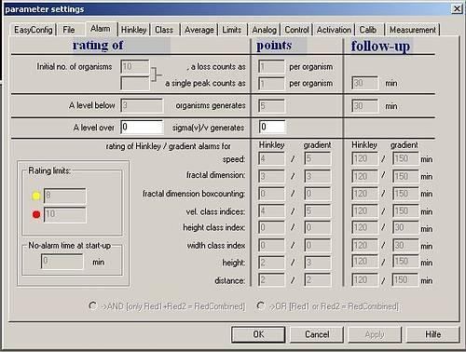Switch to the Average tab
466x352 pixels.
point(199,30)
